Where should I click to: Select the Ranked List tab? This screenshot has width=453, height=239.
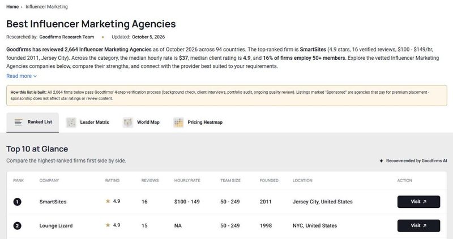(x=33, y=122)
